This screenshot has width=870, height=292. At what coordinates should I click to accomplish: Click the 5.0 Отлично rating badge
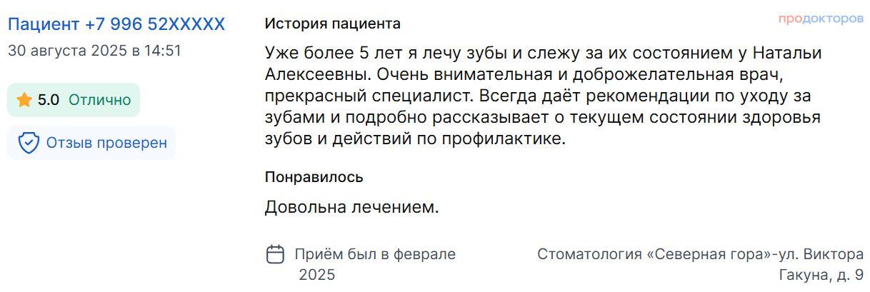pos(74,100)
